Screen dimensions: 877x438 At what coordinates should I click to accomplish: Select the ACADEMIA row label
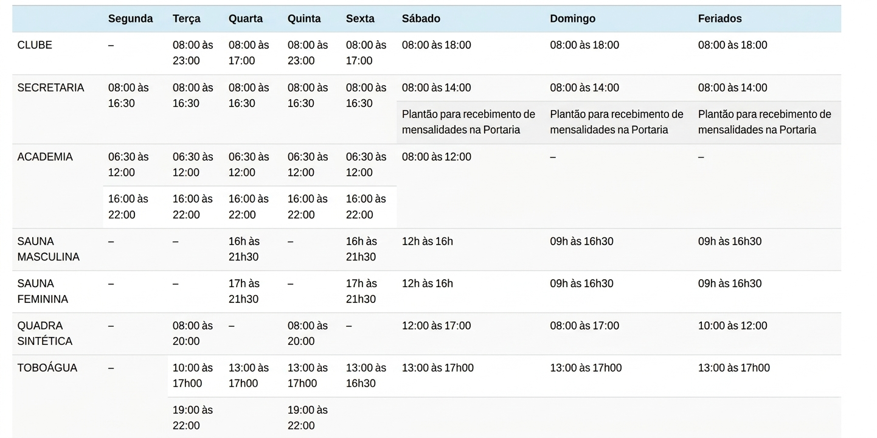coord(45,157)
